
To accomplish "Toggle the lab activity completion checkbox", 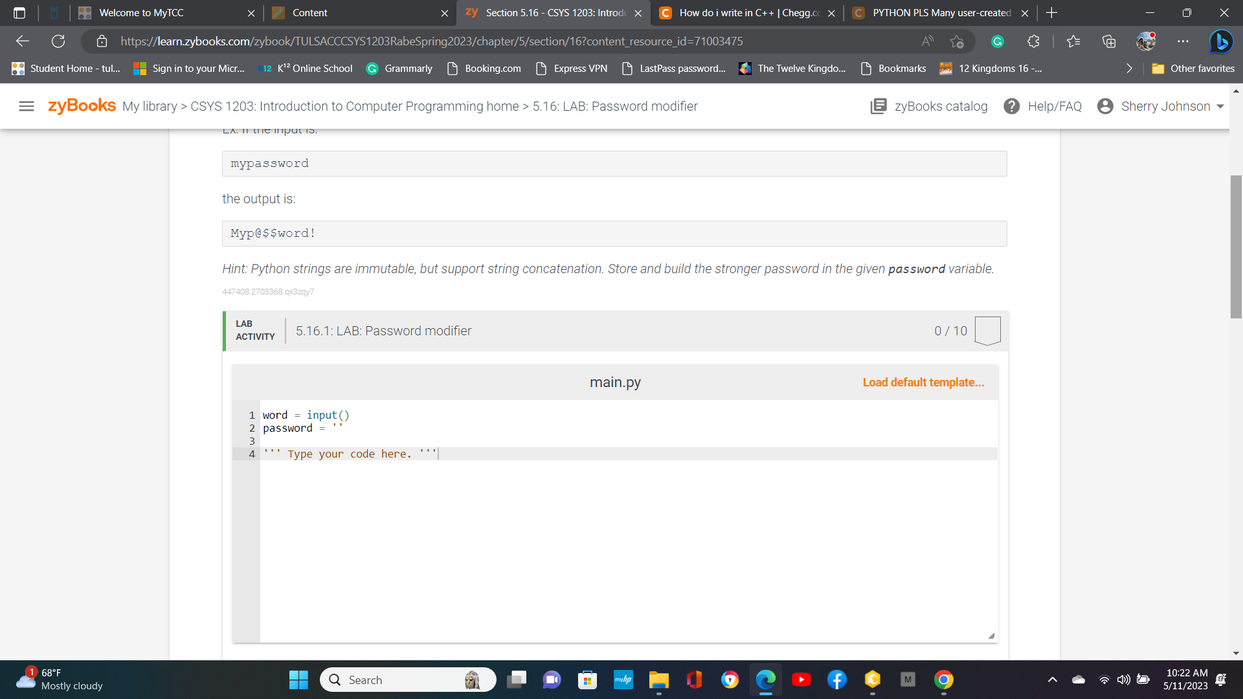I will point(987,330).
